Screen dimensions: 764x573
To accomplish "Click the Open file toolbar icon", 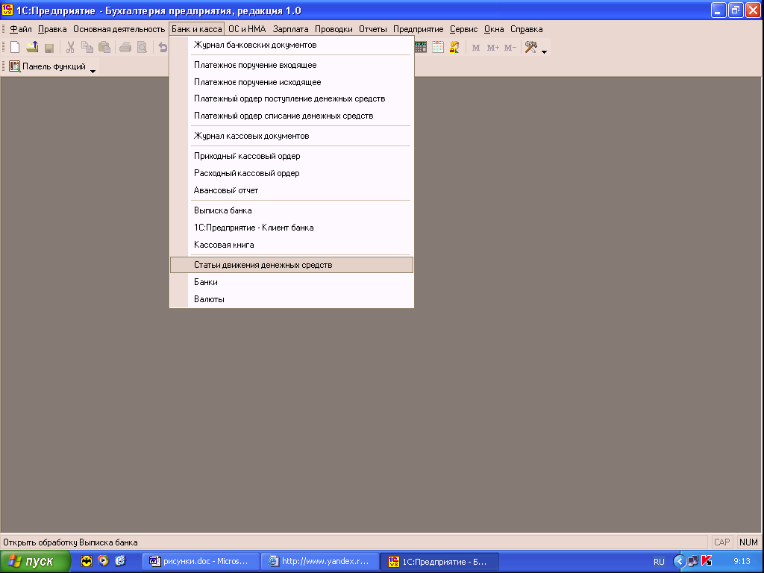I will point(32,48).
